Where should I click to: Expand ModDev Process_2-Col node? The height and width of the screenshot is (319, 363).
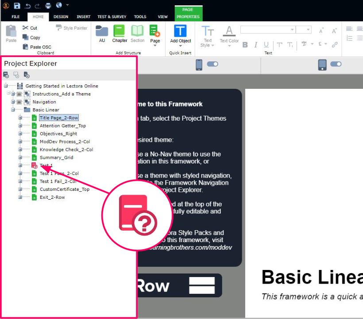[20, 141]
